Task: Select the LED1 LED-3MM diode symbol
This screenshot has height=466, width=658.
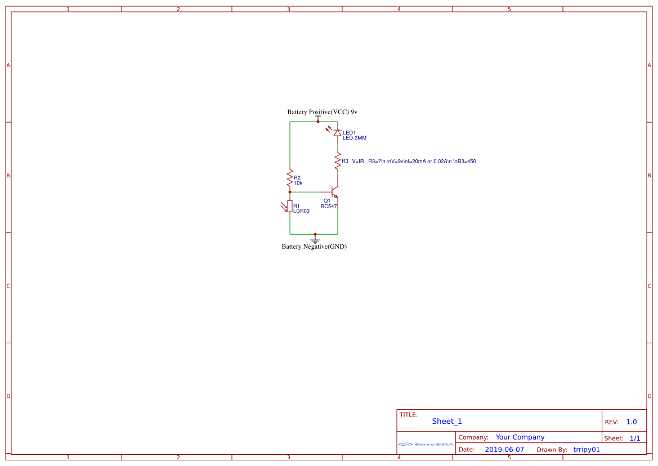Action: [x=337, y=133]
